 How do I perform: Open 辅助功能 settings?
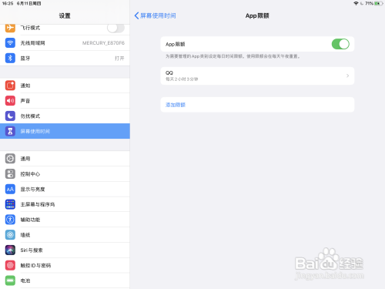pyautogui.click(x=65, y=220)
